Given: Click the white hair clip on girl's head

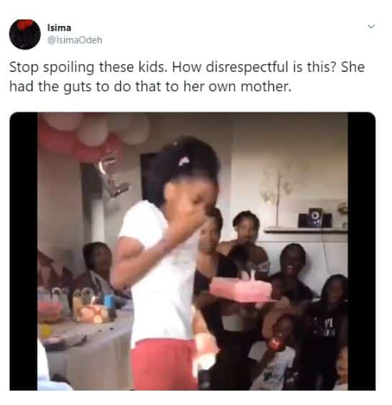Looking at the screenshot, I should tap(183, 162).
